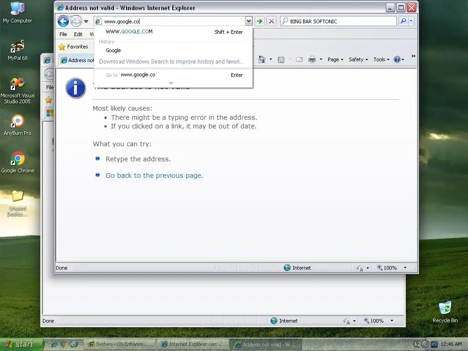Click the Read Mail envelope icon
468x351 pixels.
[299, 59]
